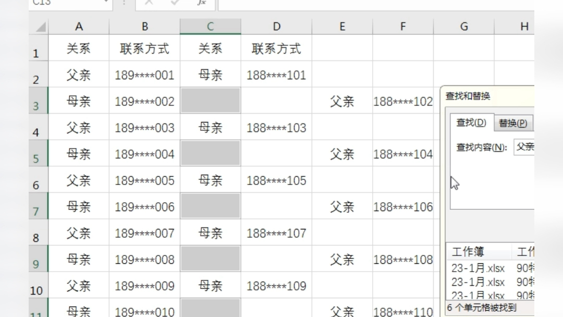Focus the 查找内容 search field
563x317 pixels.
pyautogui.click(x=524, y=147)
